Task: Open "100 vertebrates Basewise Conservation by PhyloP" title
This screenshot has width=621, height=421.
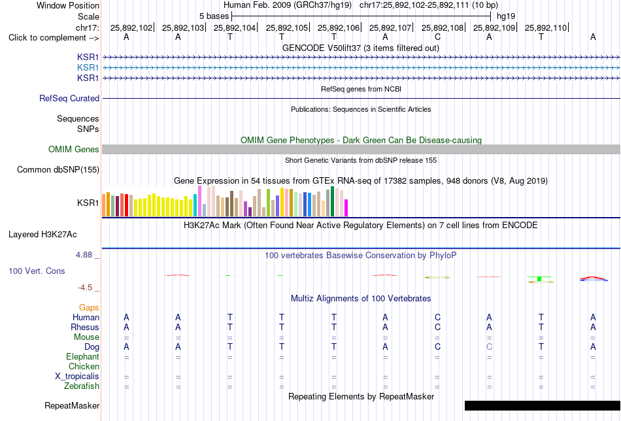Action: tap(360, 256)
